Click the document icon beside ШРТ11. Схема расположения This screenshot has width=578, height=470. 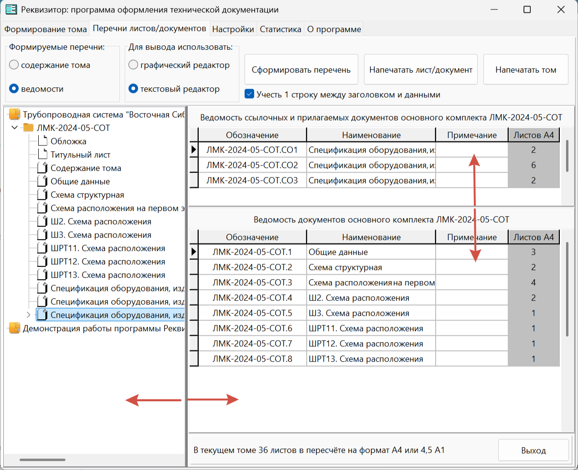coord(43,248)
